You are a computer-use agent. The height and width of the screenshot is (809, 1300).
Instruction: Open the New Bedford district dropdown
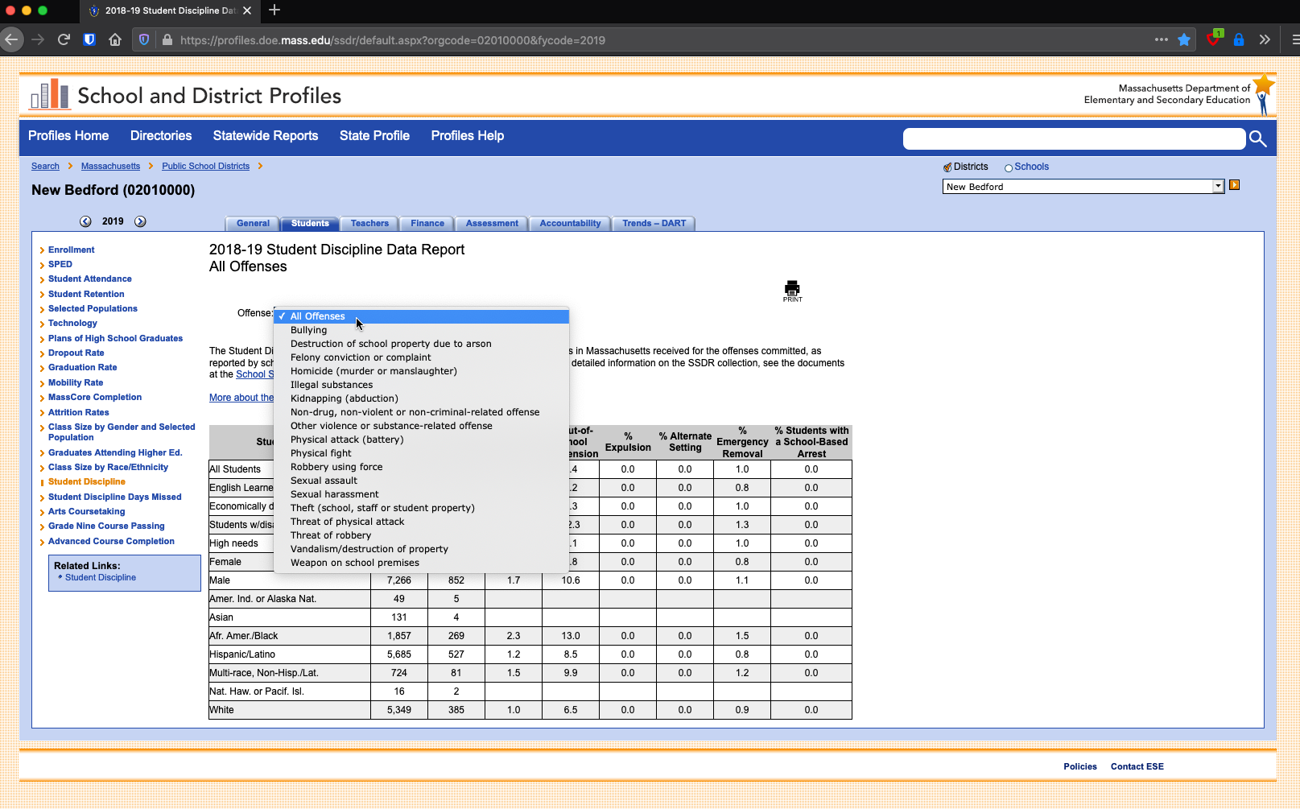click(x=1083, y=187)
